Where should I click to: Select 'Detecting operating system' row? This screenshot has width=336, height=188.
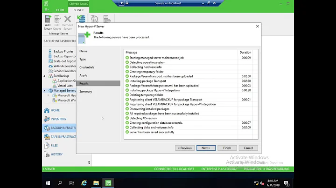click(191, 62)
